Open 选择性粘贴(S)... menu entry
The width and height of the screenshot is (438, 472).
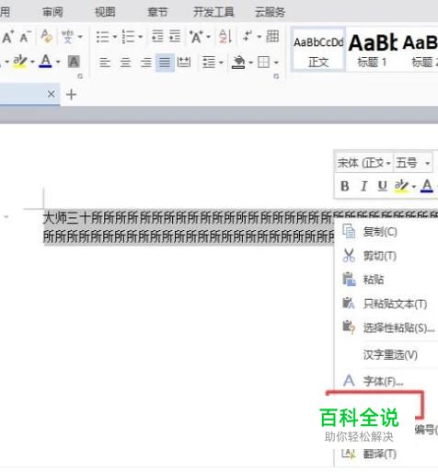(x=398, y=328)
